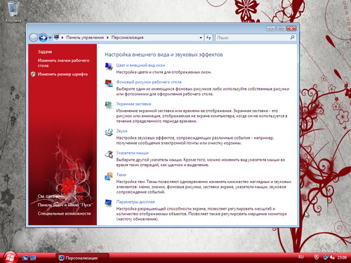Click the Control Panel icon in address bar

coord(56,37)
